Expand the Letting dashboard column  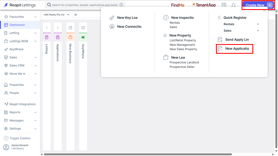[x=47, y=27]
